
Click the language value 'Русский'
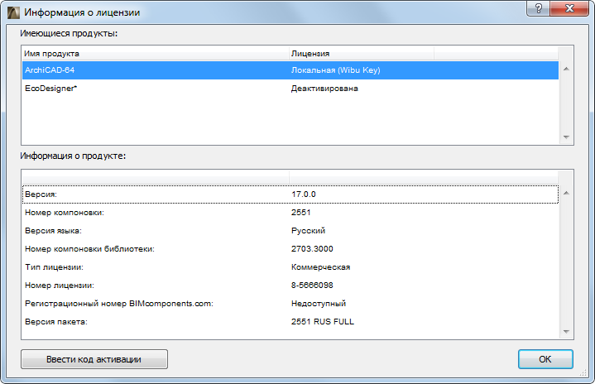click(308, 231)
